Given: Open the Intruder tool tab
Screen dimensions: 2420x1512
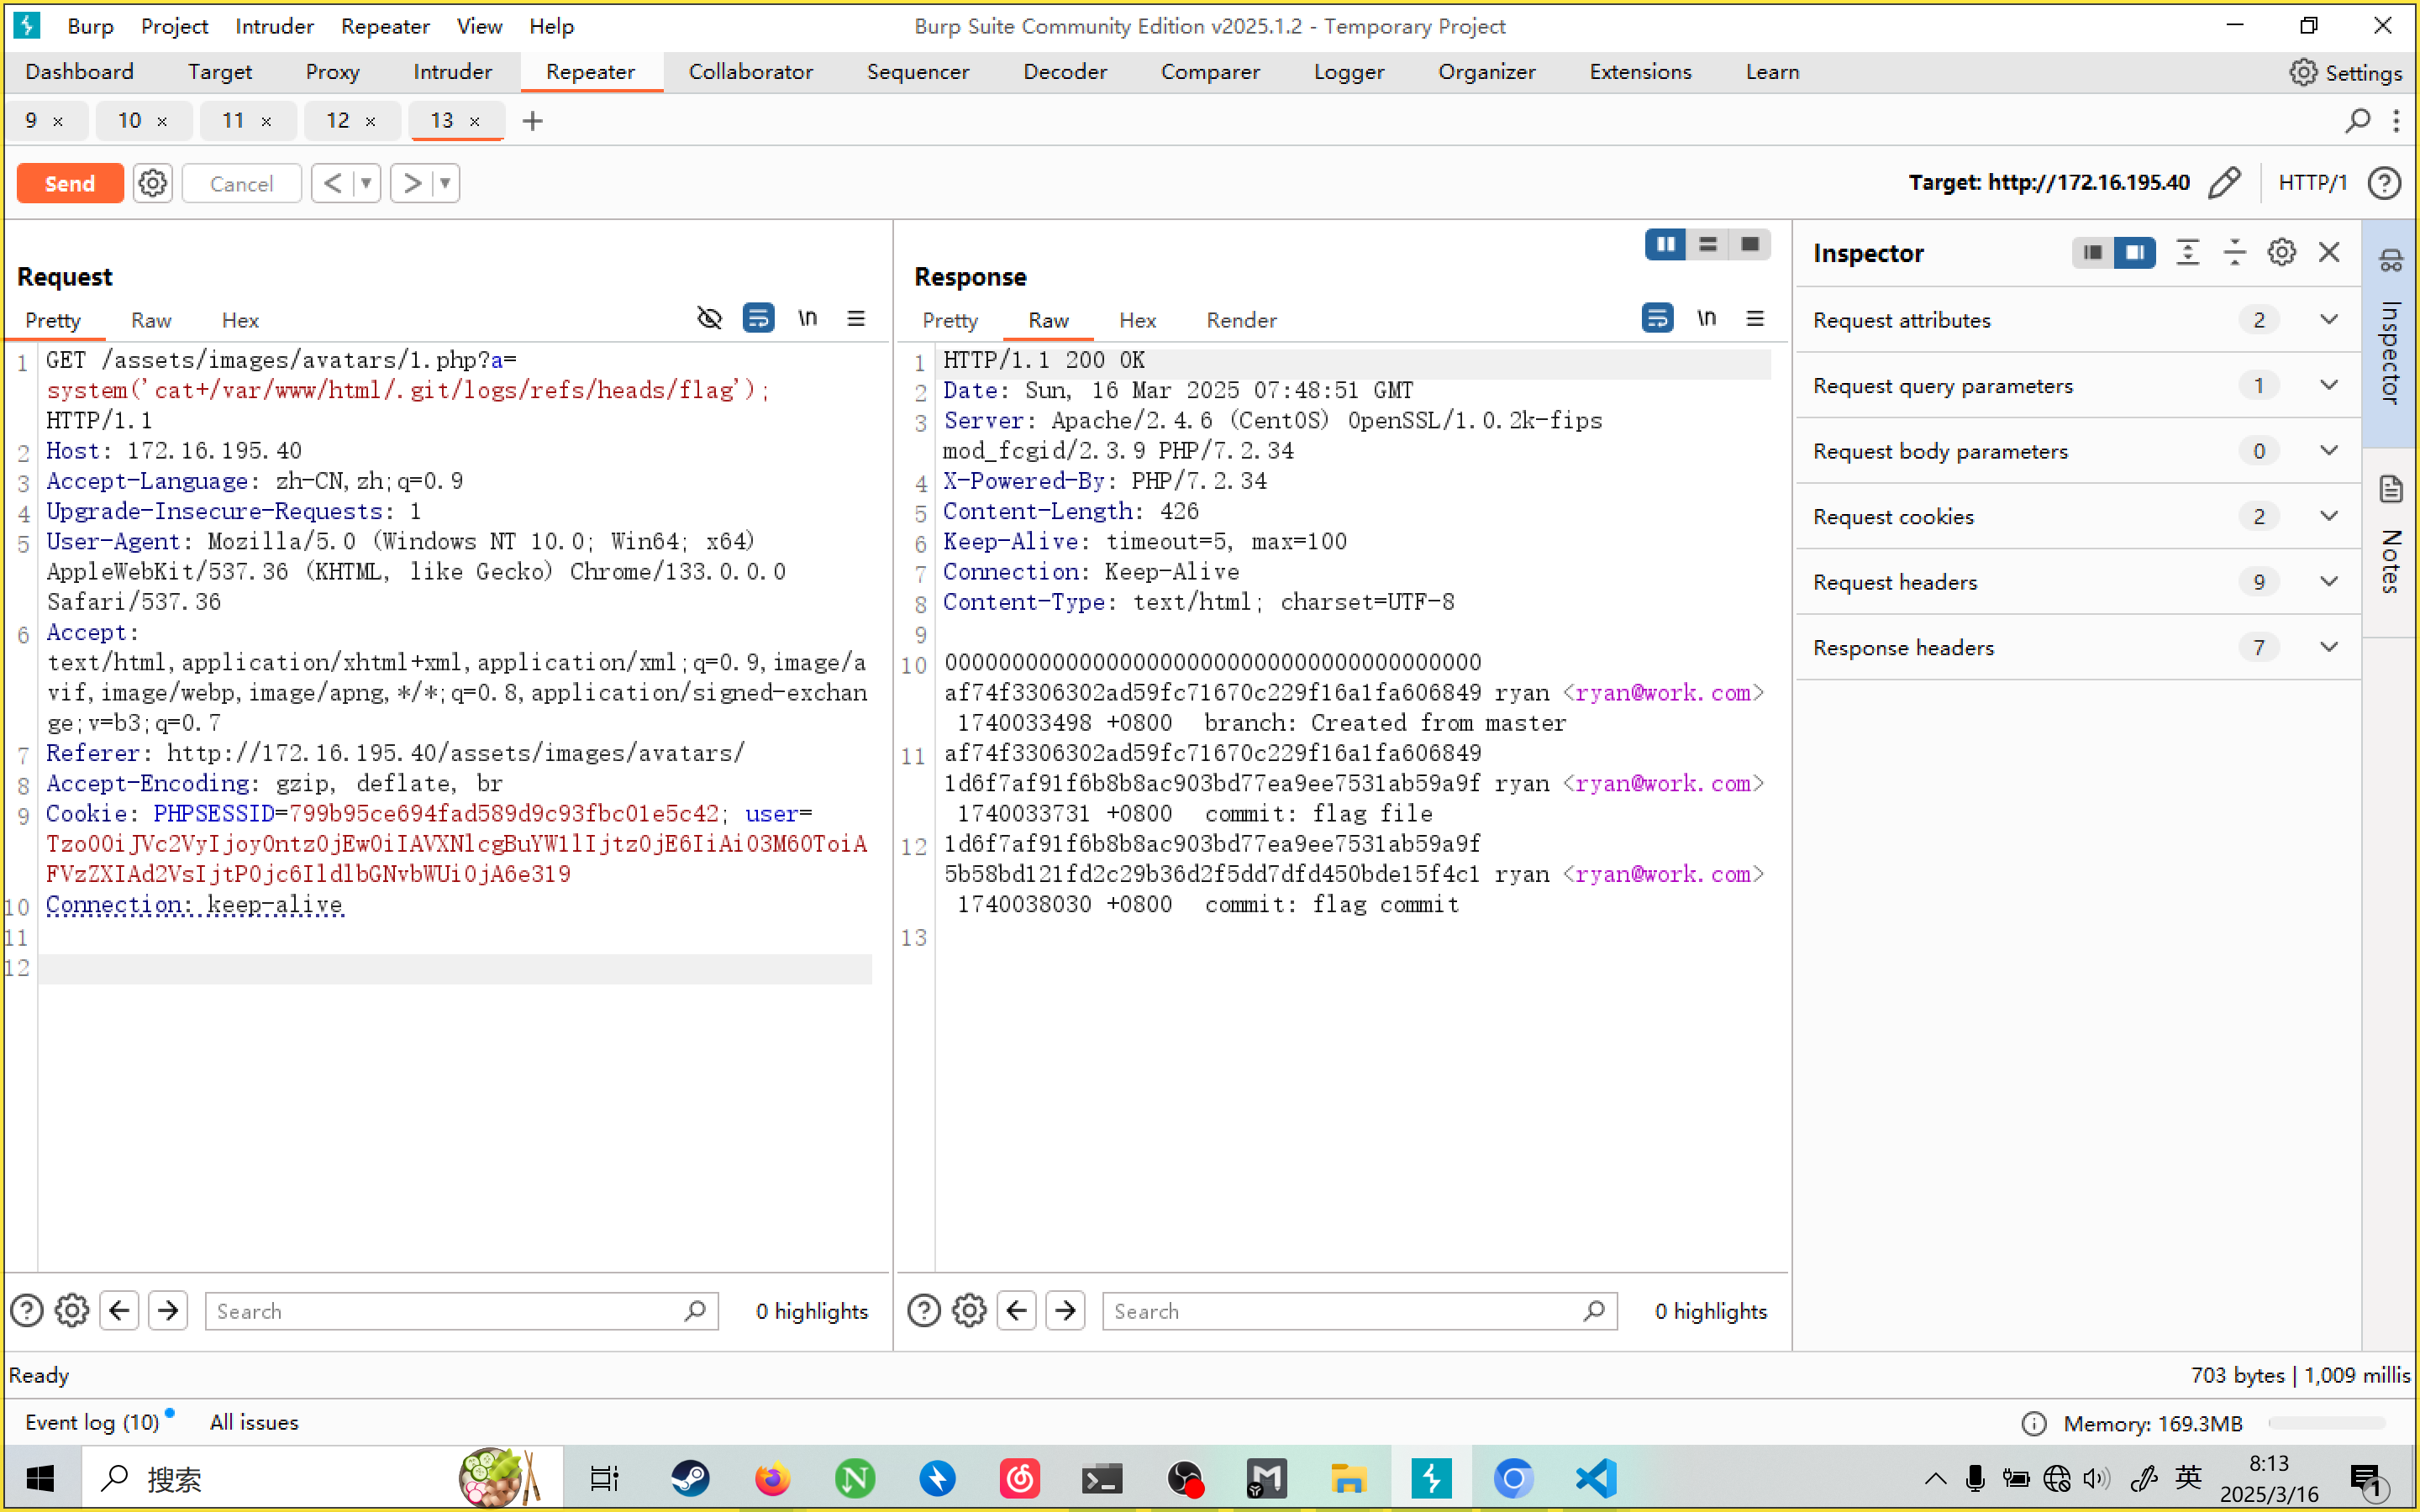Looking at the screenshot, I should [x=453, y=72].
